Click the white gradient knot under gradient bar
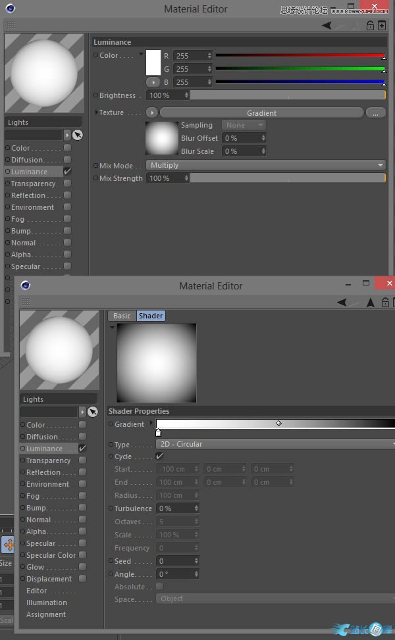This screenshot has width=395, height=640. click(x=159, y=433)
